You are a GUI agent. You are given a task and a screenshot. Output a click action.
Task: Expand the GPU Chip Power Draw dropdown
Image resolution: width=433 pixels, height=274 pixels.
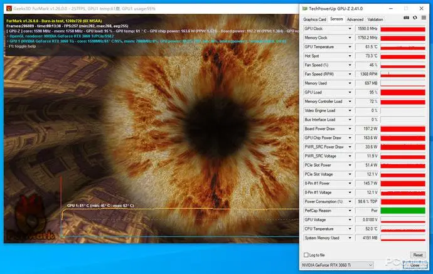350,138
